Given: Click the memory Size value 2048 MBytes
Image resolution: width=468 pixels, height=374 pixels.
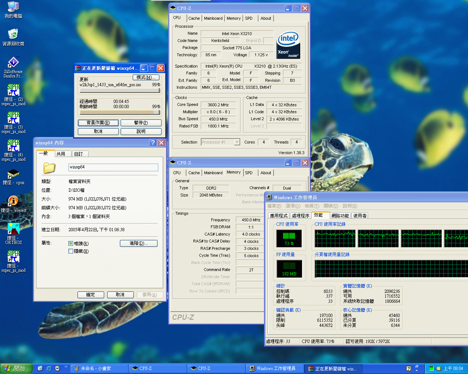Looking at the screenshot, I should (211, 195).
